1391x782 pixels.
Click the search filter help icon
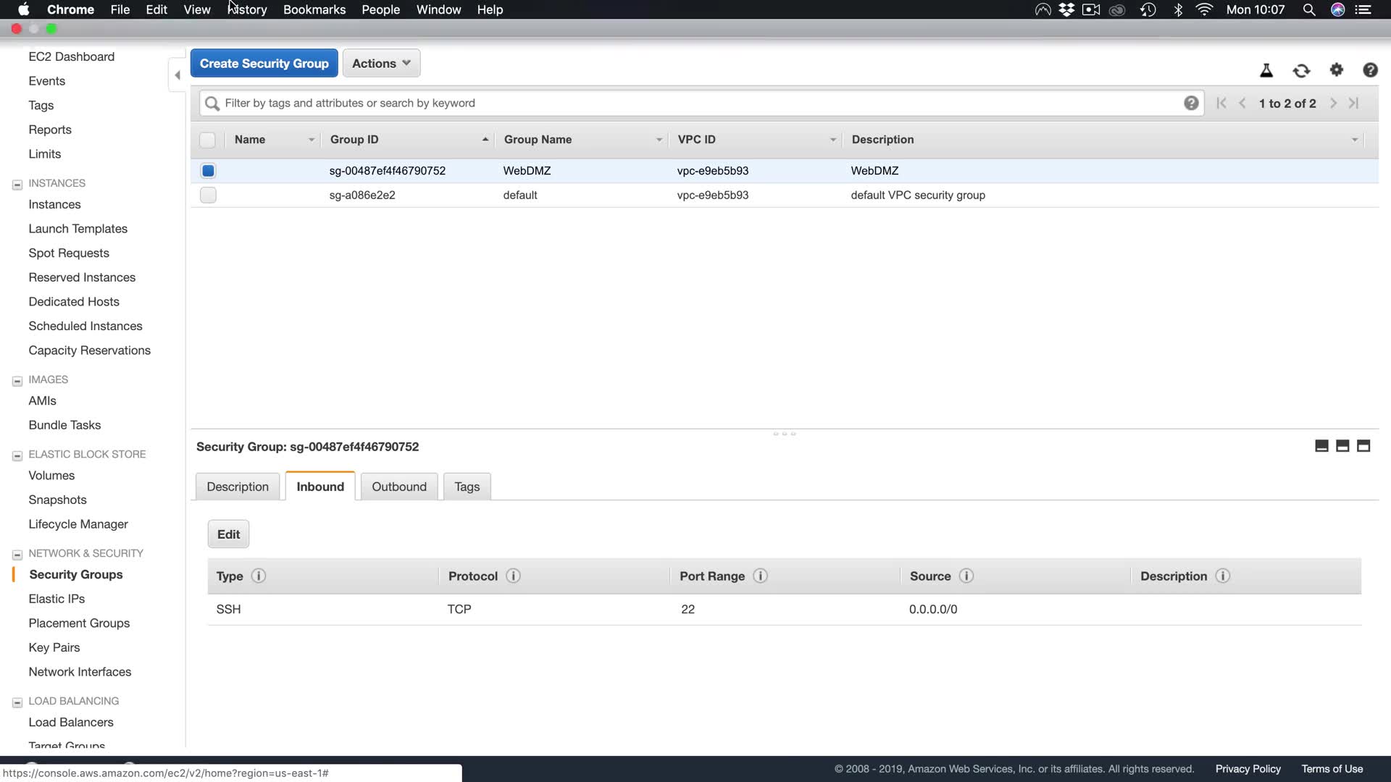[x=1190, y=103]
